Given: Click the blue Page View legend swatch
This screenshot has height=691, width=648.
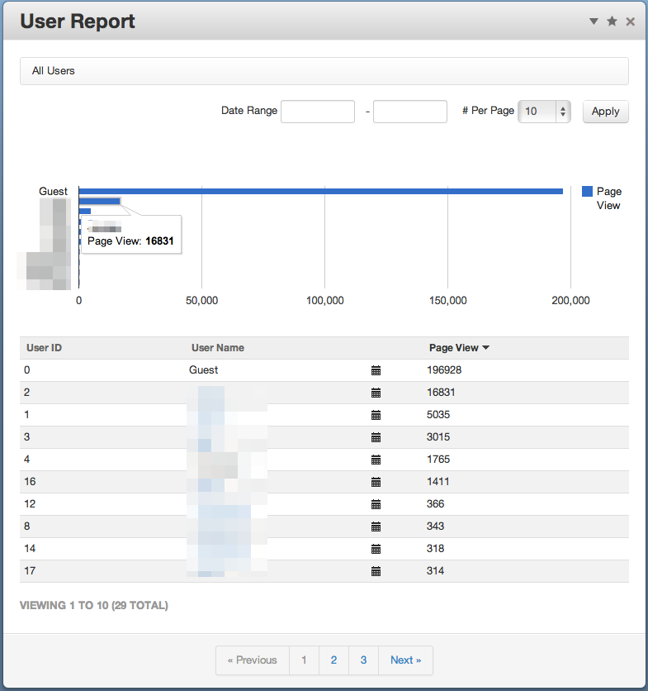Looking at the screenshot, I should click(587, 191).
